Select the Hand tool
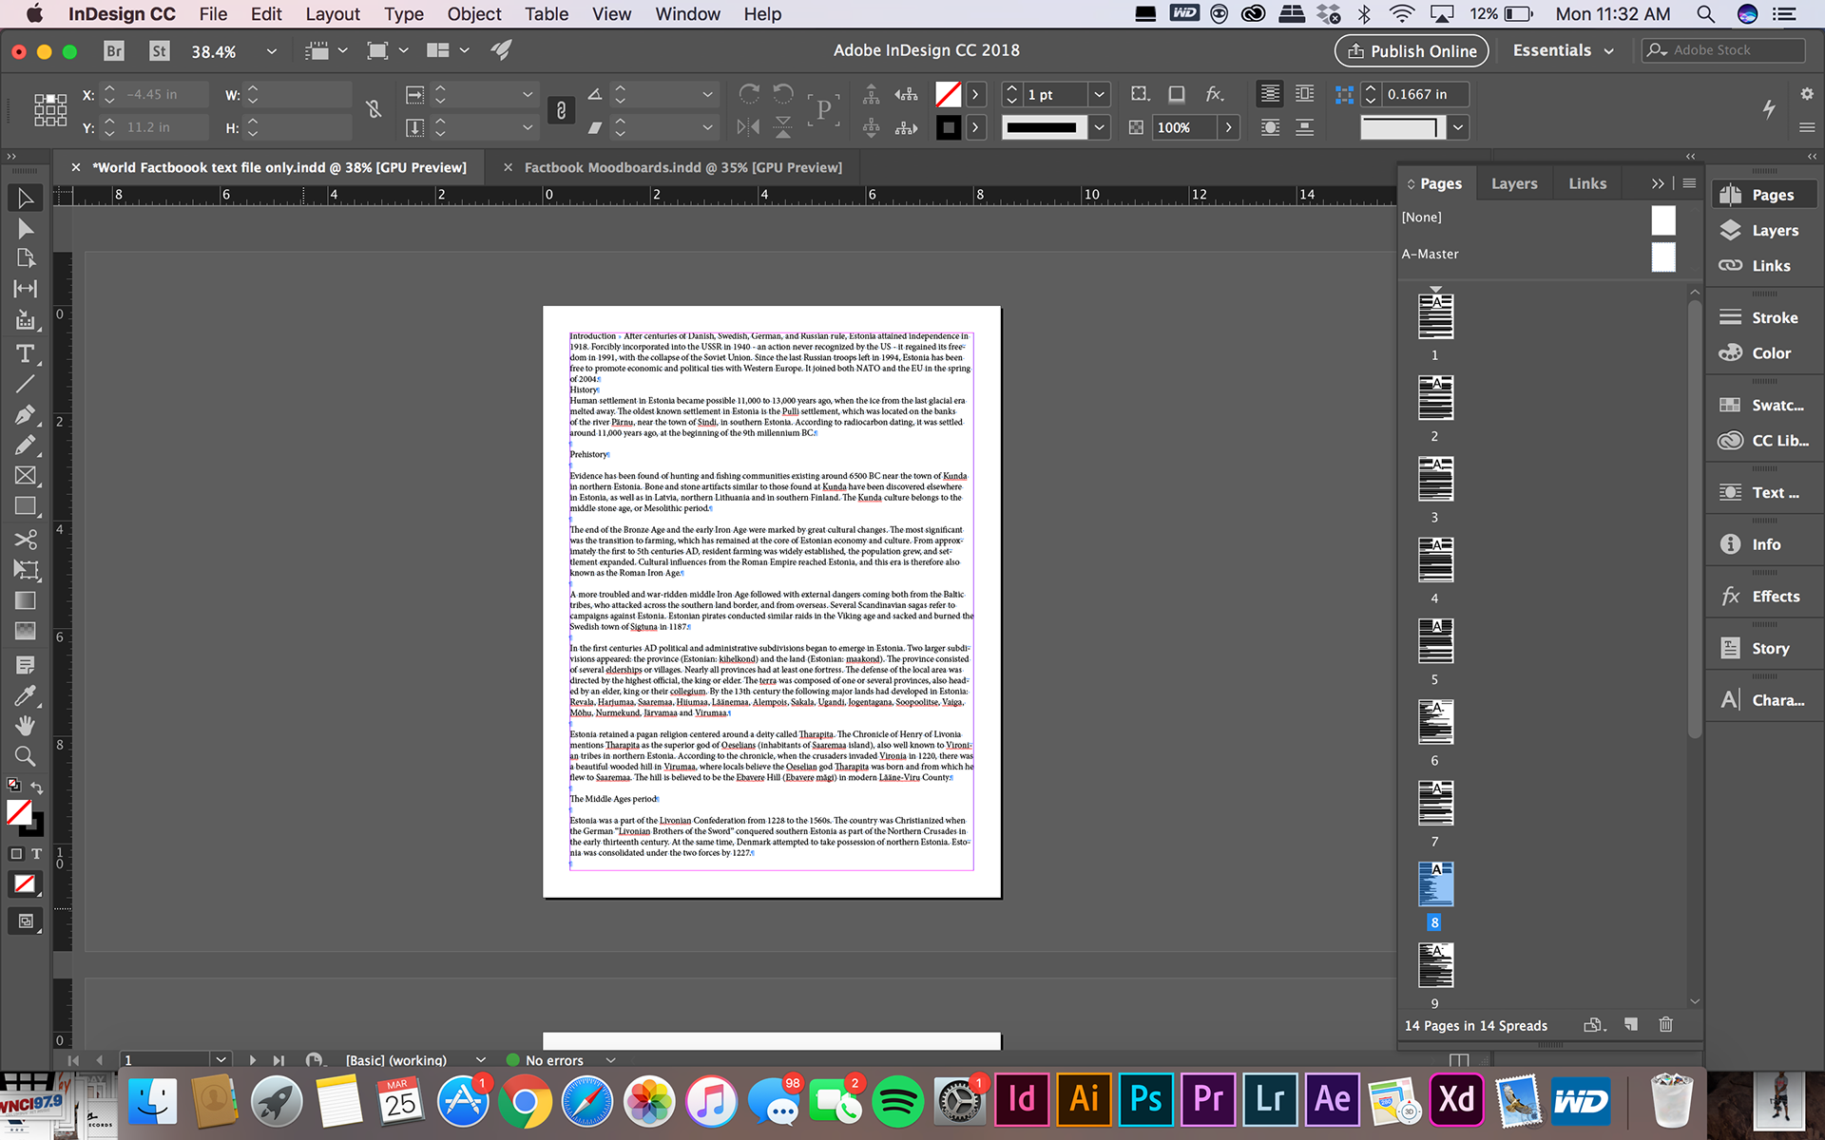 click(26, 726)
